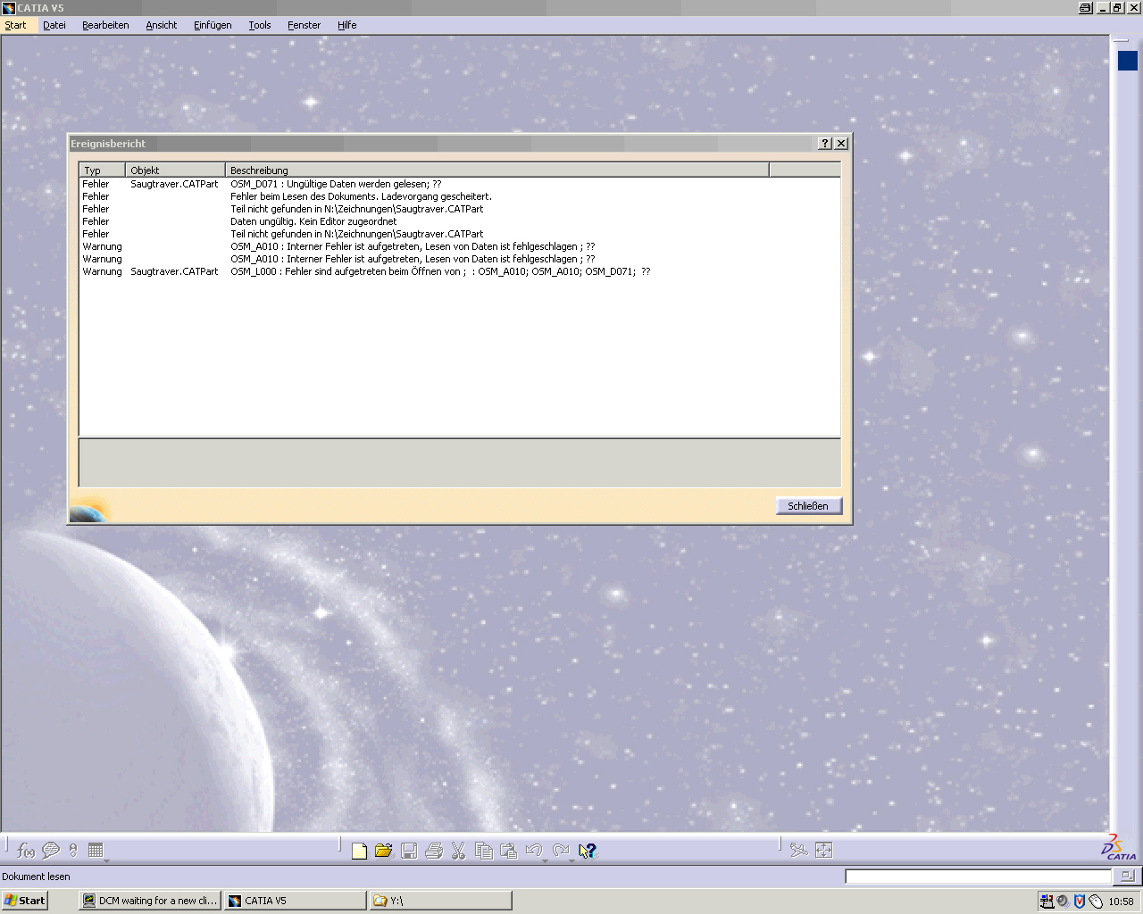Click the Beschreibung column header
Image resolution: width=1143 pixels, height=914 pixels.
click(x=496, y=170)
